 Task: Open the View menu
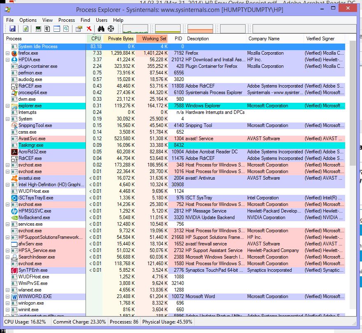[x=47, y=20]
